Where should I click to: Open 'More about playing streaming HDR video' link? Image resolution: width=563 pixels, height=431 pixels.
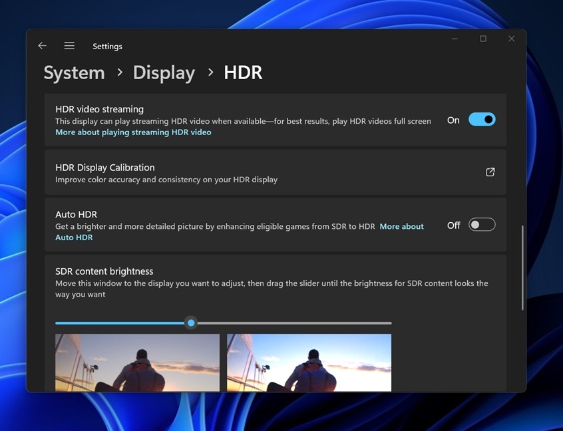[x=133, y=132]
